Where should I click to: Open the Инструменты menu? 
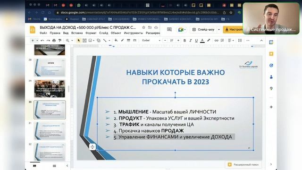(x=133, y=33)
